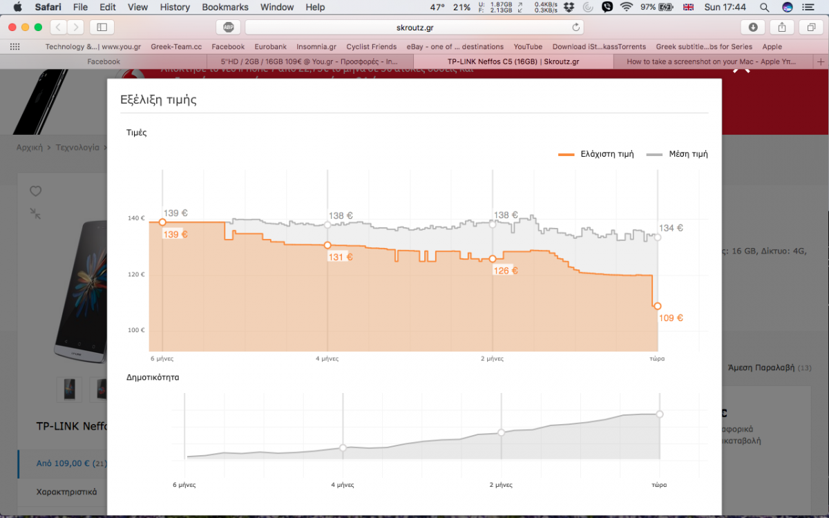Open the Apple bookmark

click(x=772, y=47)
